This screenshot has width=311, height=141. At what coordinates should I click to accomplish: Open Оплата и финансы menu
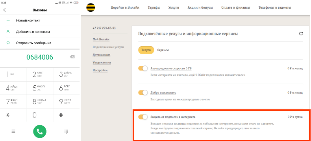236,7
